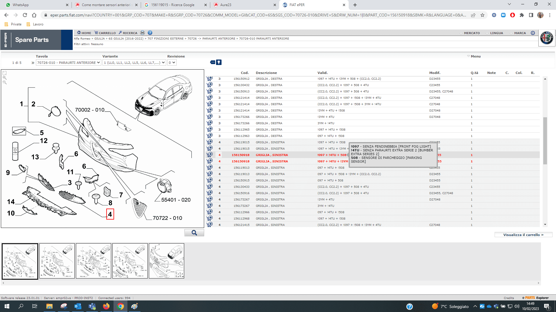Click GIULIA in the breadcrumb

[x=99, y=39]
